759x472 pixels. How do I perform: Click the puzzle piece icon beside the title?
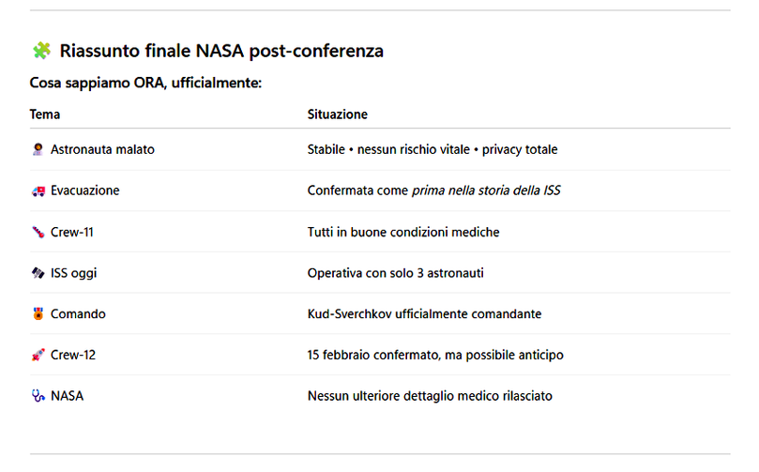(x=41, y=51)
